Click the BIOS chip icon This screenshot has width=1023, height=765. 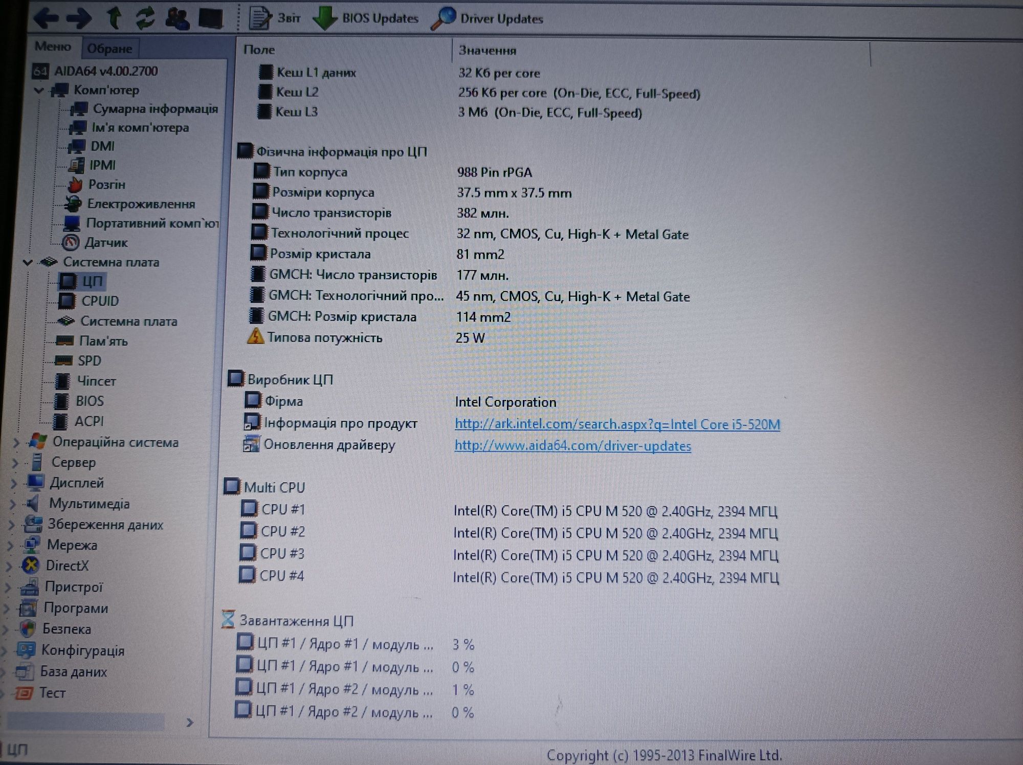pyautogui.click(x=61, y=401)
